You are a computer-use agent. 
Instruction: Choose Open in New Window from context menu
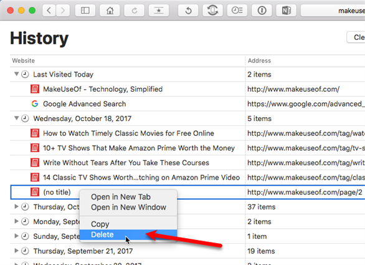(x=128, y=207)
